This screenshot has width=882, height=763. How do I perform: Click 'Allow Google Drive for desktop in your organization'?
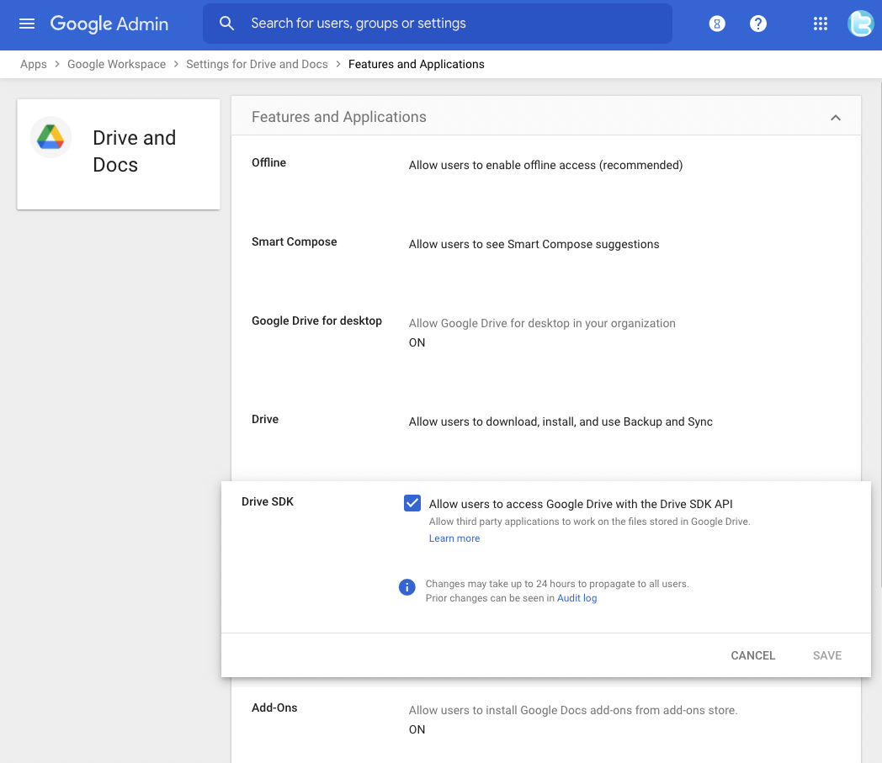(542, 323)
